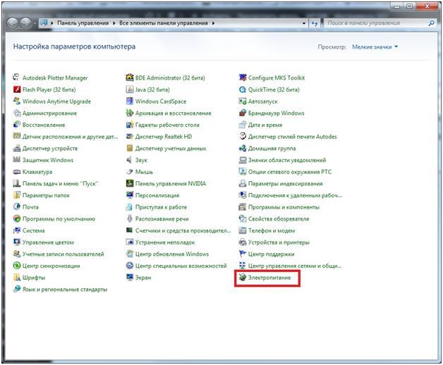This screenshot has height=365, width=443.
Task: Open Параметры индексирования link
Action: 285,183
